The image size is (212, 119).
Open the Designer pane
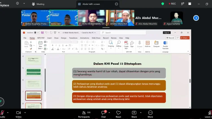pyautogui.click(x=156, y=44)
